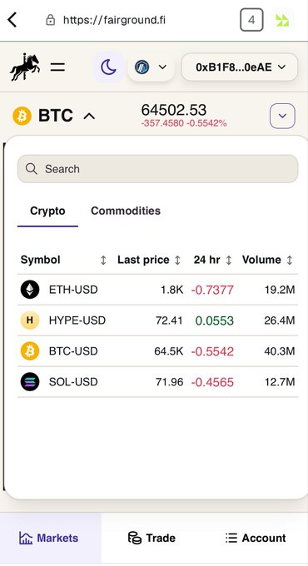Click the Ethereum icon in ETH-USD row
Viewport: 308px width, 566px height.
click(x=30, y=290)
